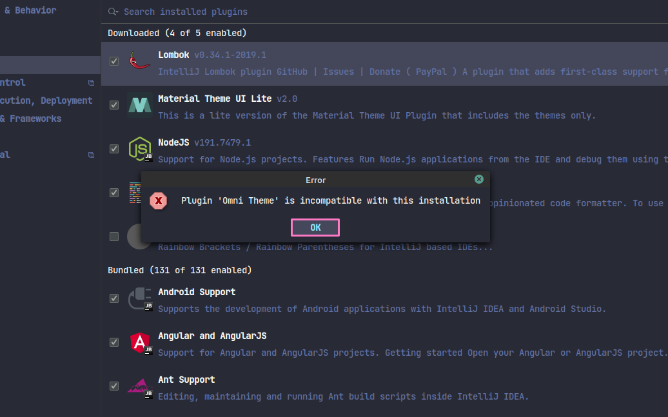Click the Android Support plugin icon

pos(140,298)
